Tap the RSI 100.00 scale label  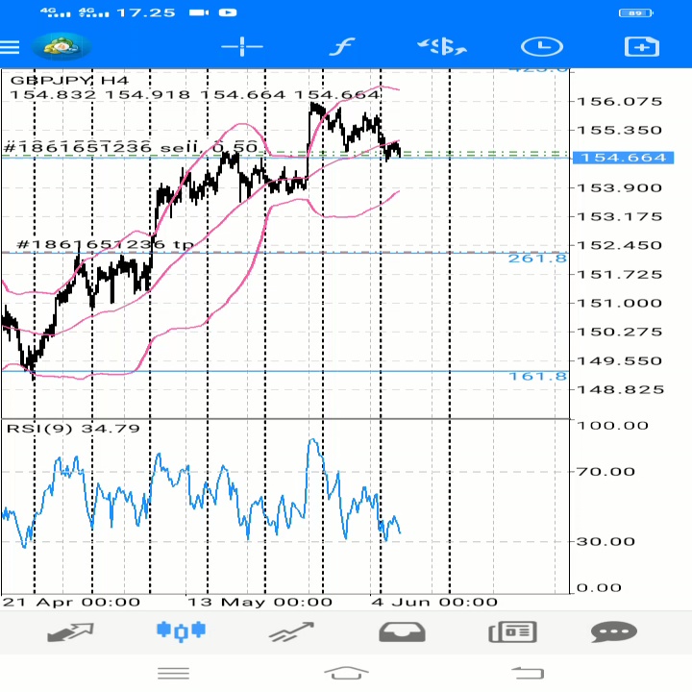[613, 426]
